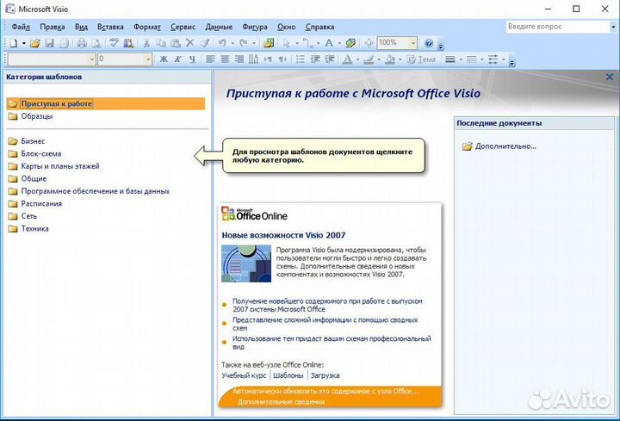Open the font size combo box
620x421 pixels.
tap(125, 59)
